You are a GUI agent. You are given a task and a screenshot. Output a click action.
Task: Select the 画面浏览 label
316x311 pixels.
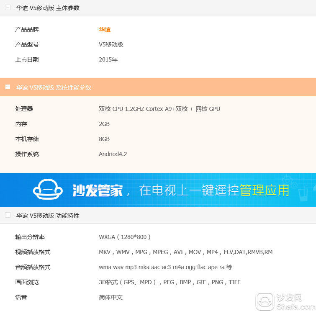point(27,282)
